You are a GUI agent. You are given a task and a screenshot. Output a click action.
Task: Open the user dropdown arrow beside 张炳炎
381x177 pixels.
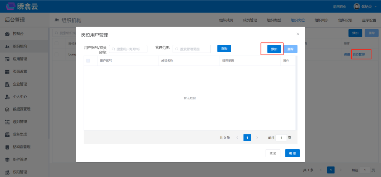coord(376,6)
